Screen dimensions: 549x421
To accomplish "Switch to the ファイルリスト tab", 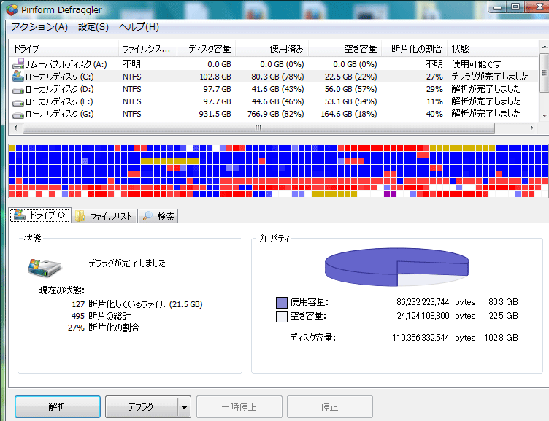I will 104,216.
